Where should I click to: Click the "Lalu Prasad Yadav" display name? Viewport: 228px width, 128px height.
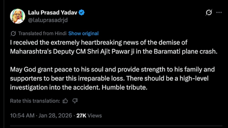[53, 13]
